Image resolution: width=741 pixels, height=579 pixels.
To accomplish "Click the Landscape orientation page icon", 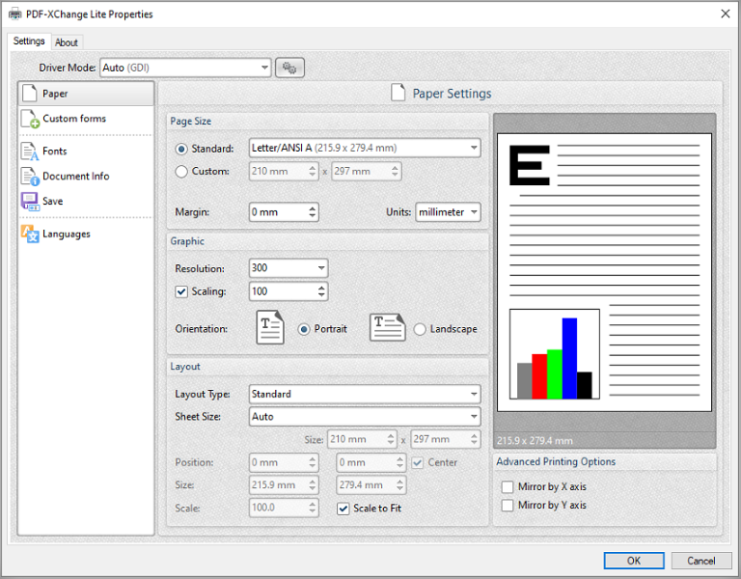I will point(387,327).
